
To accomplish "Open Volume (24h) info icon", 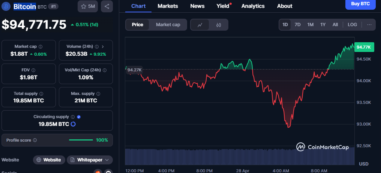I will (x=97, y=46).
